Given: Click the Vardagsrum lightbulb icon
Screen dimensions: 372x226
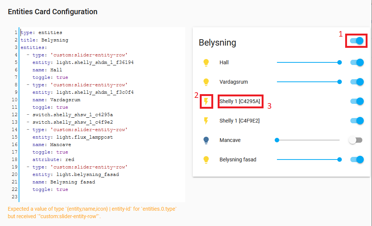Looking at the screenshot, I should (x=206, y=82).
